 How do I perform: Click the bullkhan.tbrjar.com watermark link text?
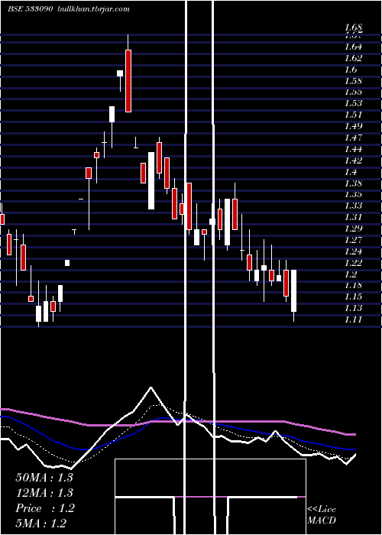[94, 9]
